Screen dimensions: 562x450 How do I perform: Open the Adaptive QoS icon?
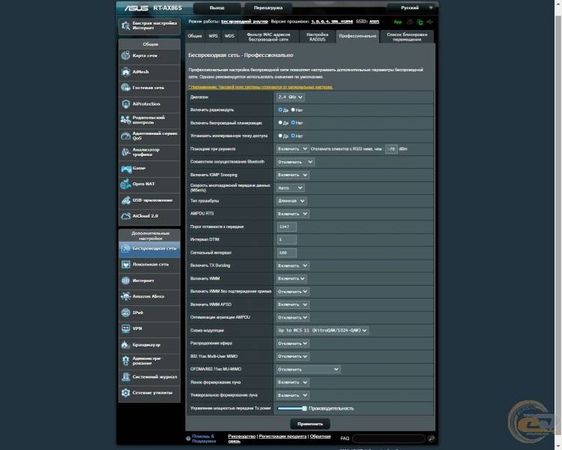pos(125,136)
